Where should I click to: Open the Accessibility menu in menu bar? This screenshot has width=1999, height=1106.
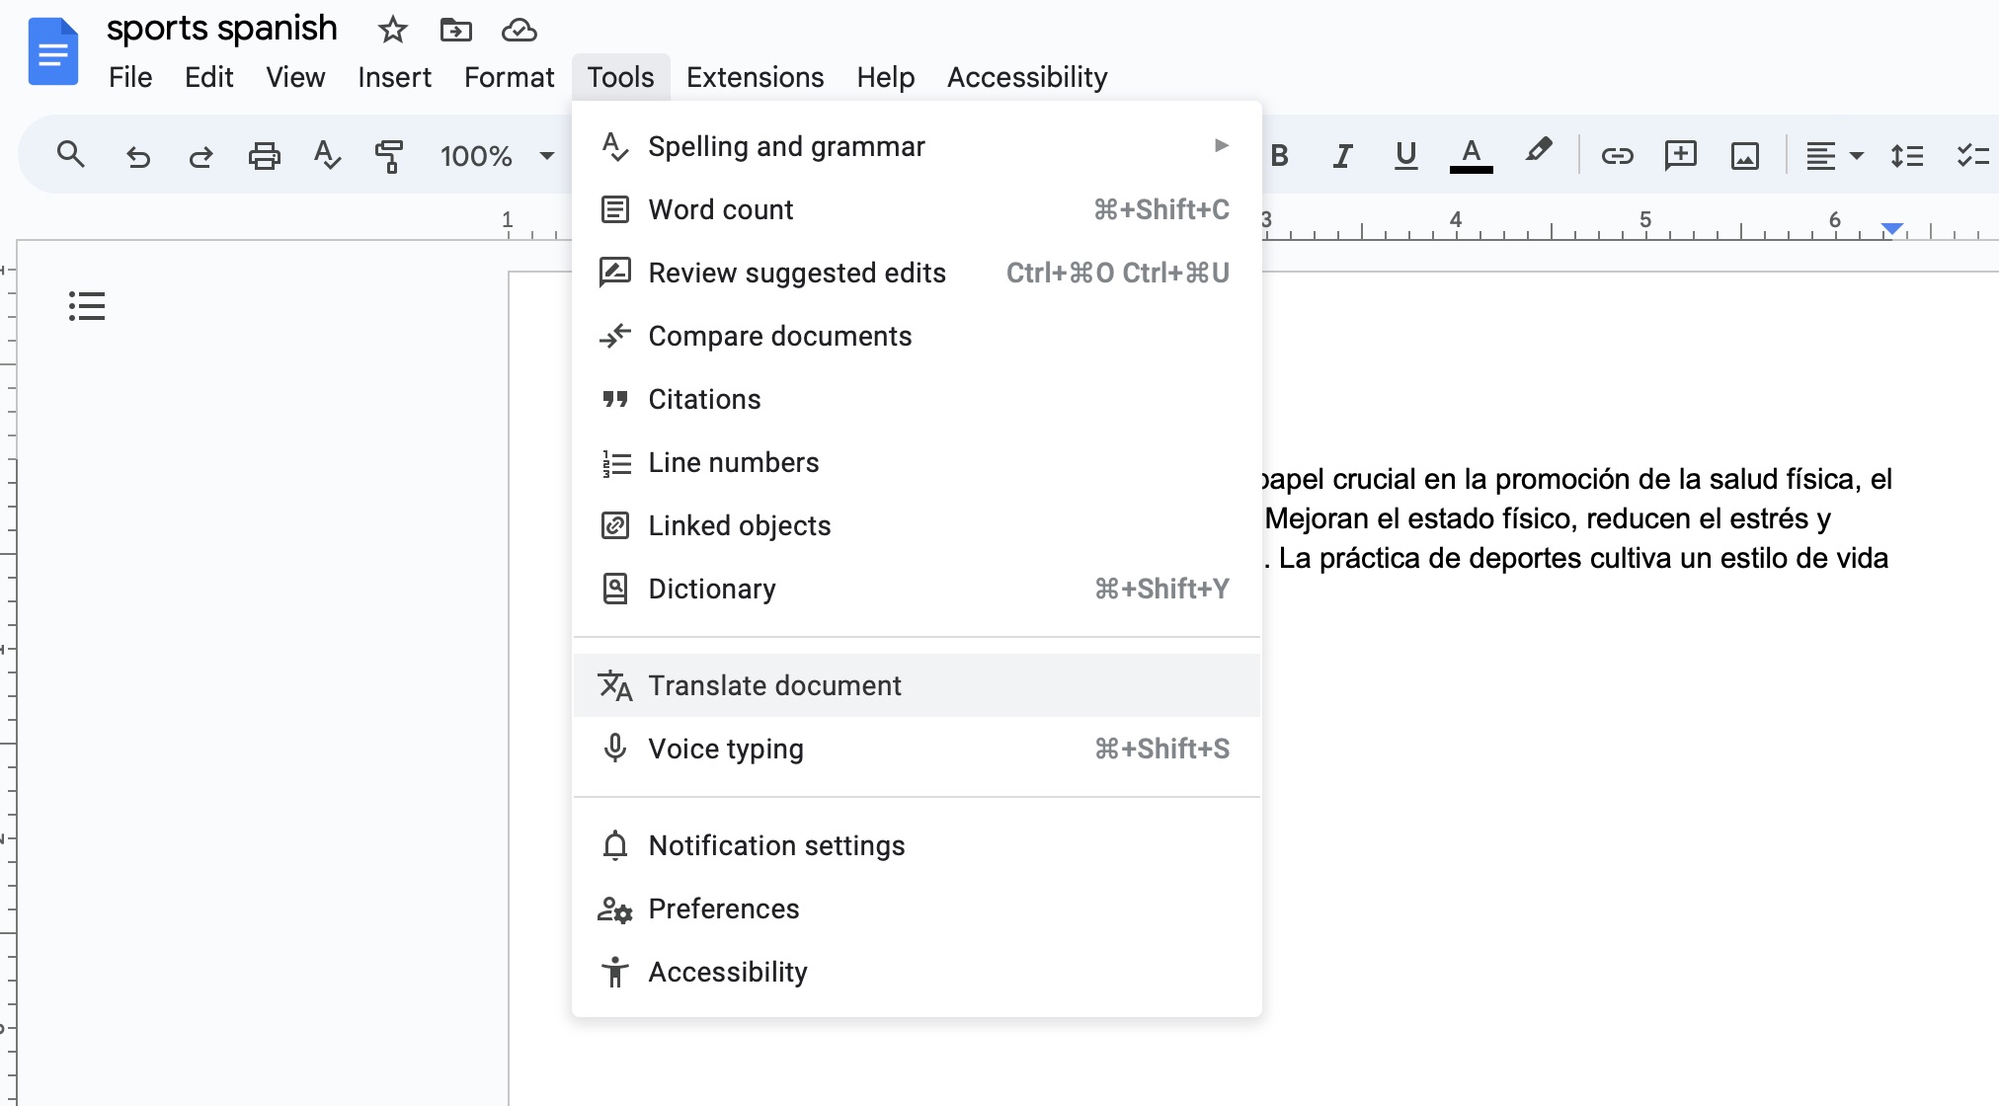(1027, 77)
